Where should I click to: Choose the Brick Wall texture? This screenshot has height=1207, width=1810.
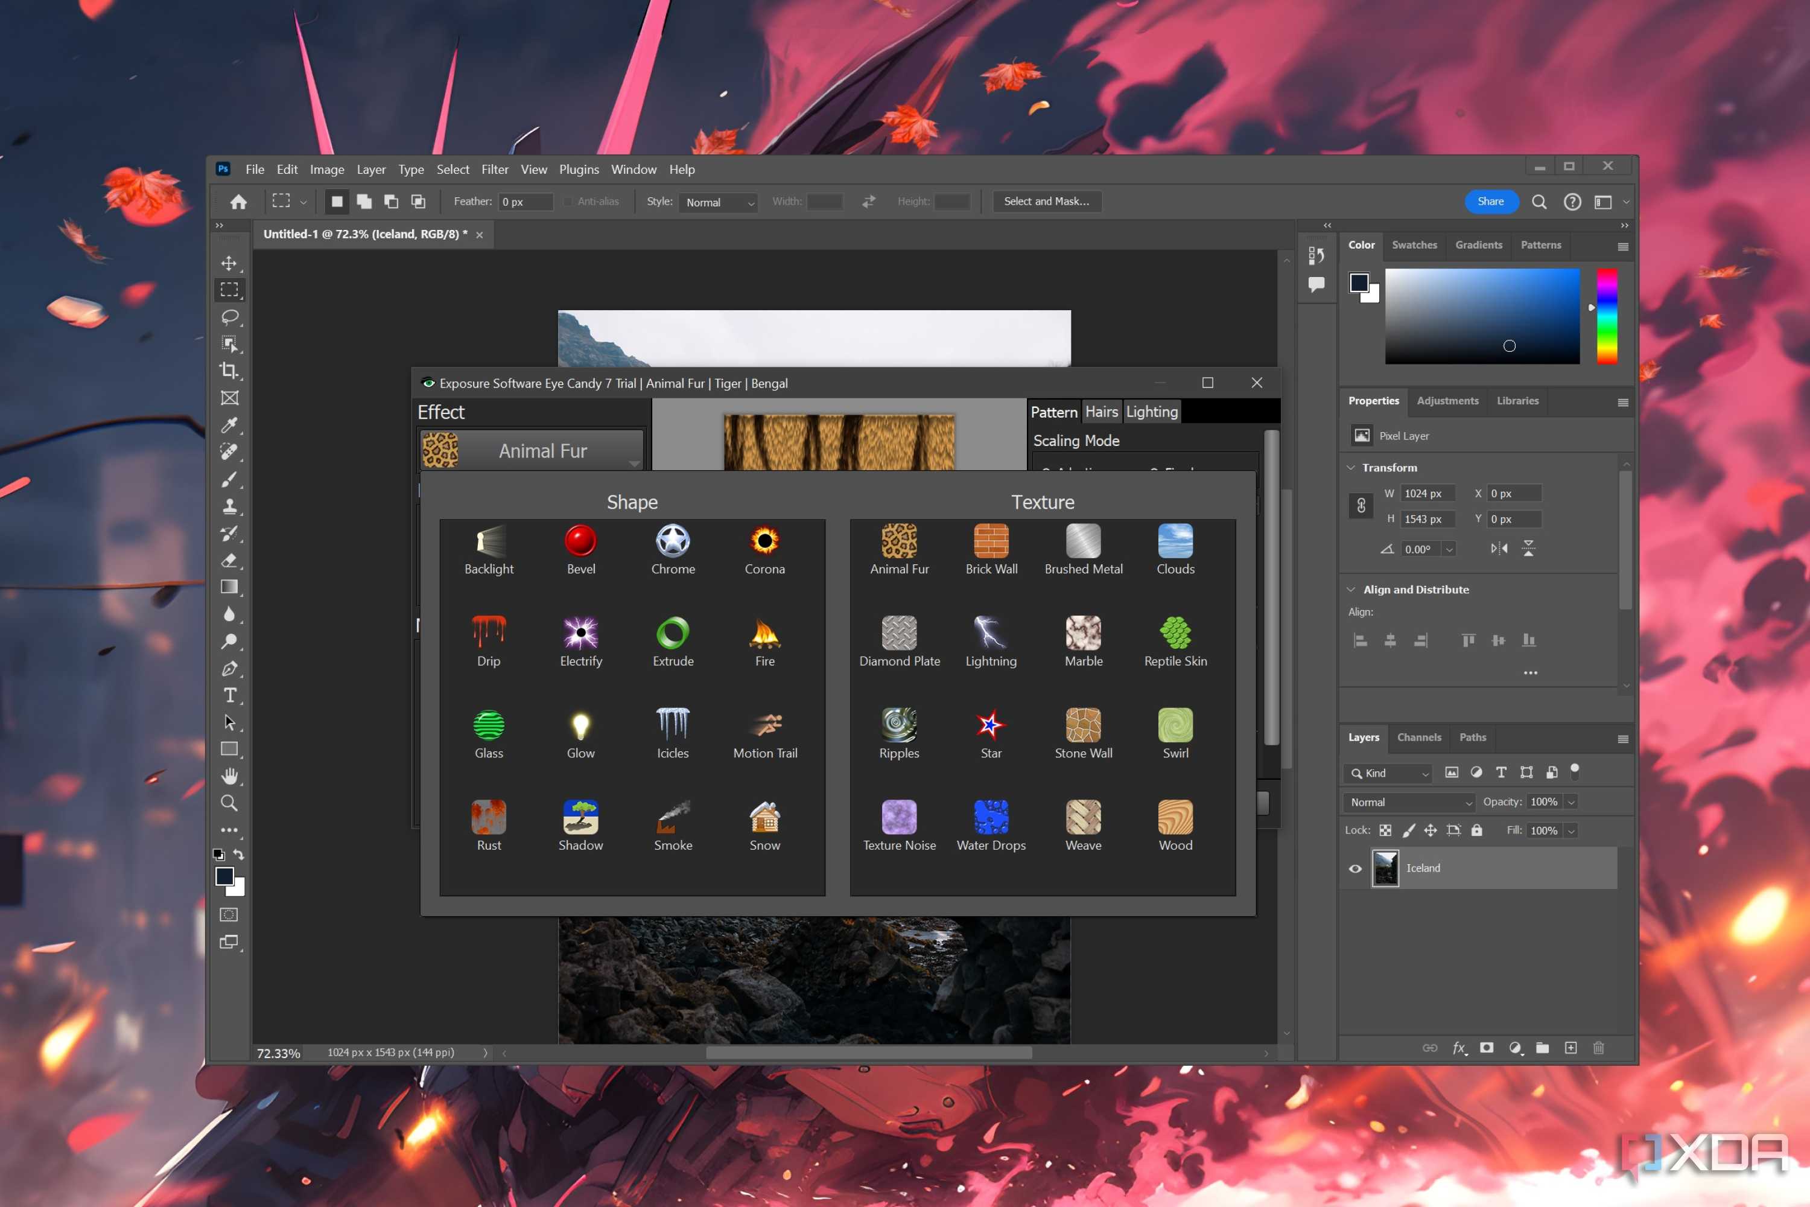tap(991, 541)
